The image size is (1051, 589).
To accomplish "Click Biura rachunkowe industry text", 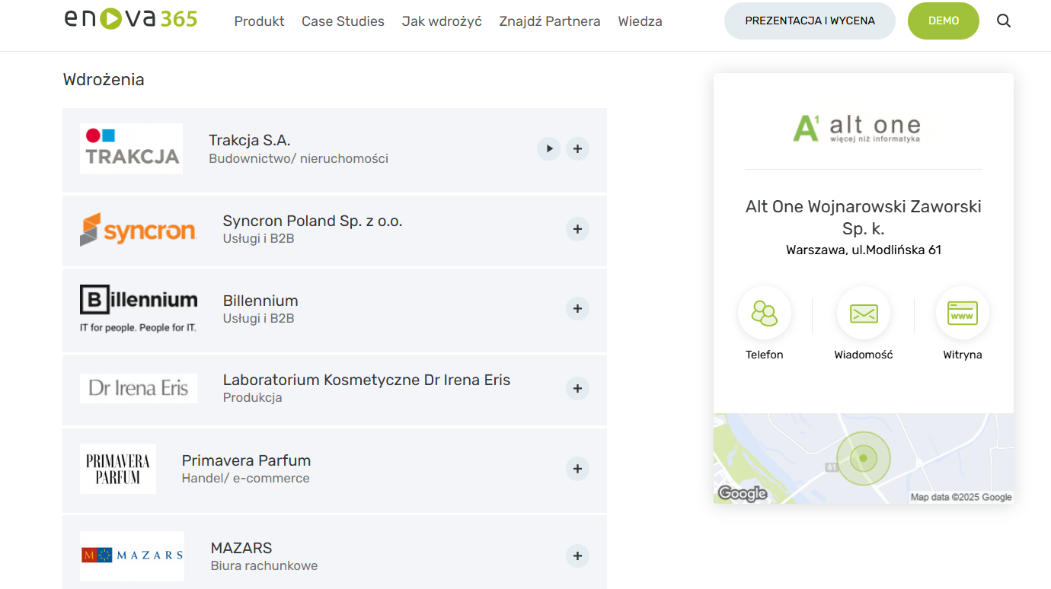I will pos(264,565).
